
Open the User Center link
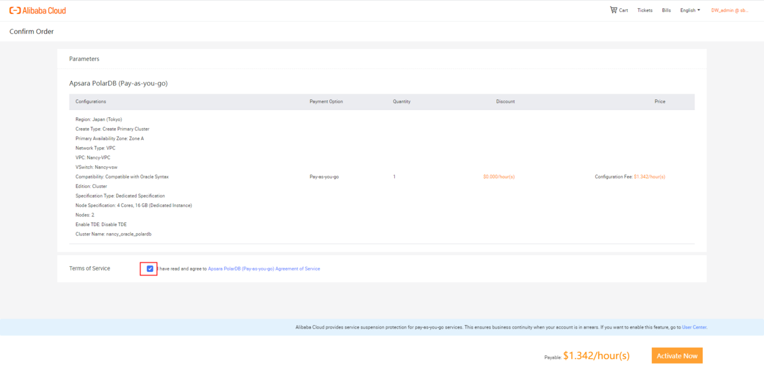[x=694, y=327]
